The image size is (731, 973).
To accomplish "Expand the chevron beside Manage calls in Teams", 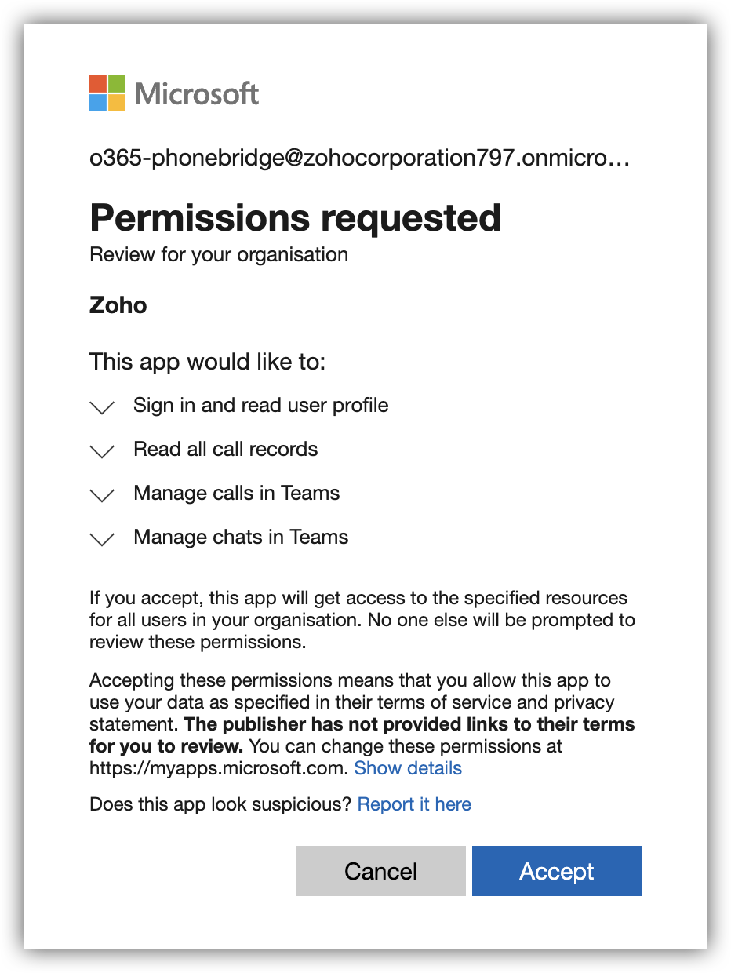I will 103,495.
